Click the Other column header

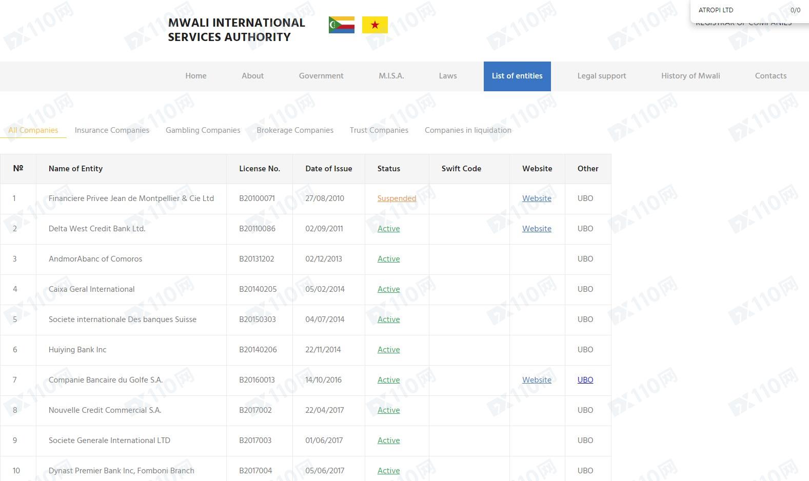tap(588, 169)
